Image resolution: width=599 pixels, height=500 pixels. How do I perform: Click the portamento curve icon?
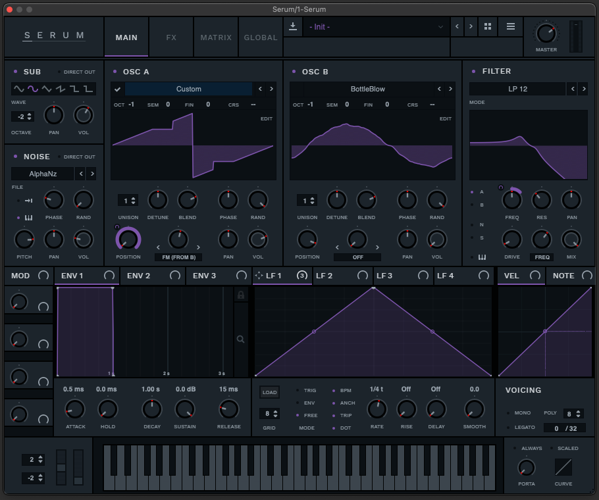click(563, 467)
